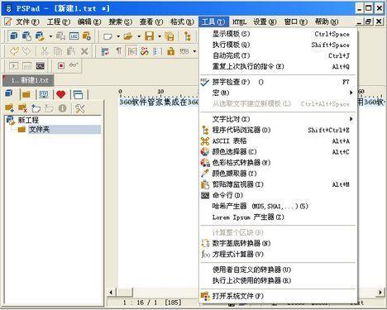Viewport: 387px width, 310px height.
Task: Click the red record macro icon
Action: tap(61, 65)
